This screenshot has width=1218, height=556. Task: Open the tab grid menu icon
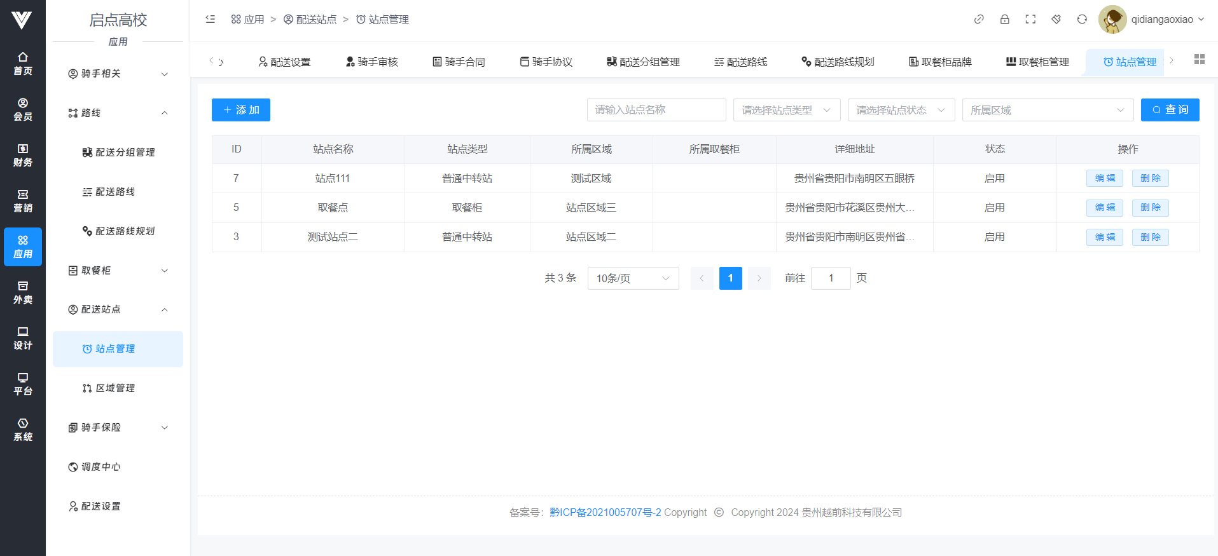1200,59
